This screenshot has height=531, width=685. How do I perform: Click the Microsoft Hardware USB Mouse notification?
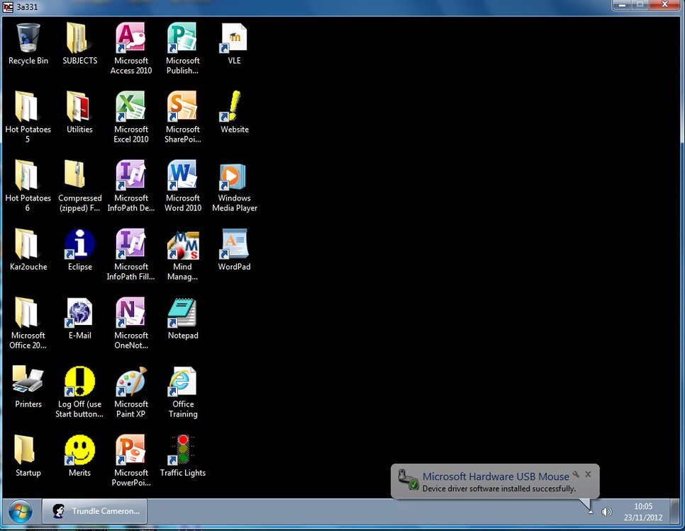pos(495,481)
